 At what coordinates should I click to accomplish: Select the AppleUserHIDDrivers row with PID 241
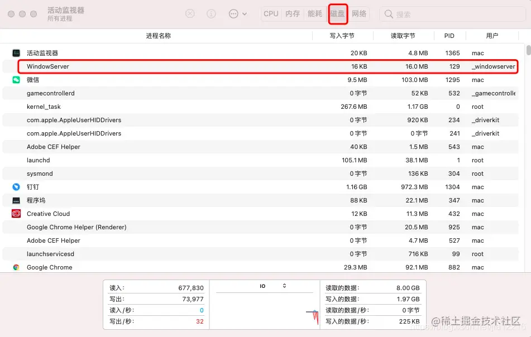pos(260,133)
